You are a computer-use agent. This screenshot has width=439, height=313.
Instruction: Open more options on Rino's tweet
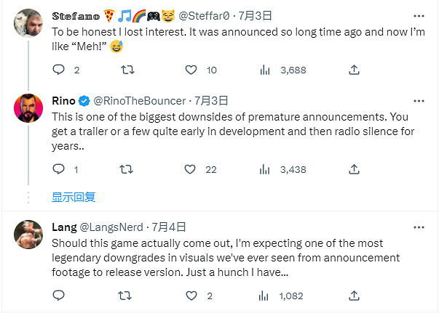point(418,100)
